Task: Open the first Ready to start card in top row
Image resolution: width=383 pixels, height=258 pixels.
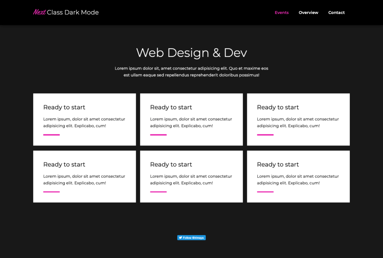Action: click(85, 119)
